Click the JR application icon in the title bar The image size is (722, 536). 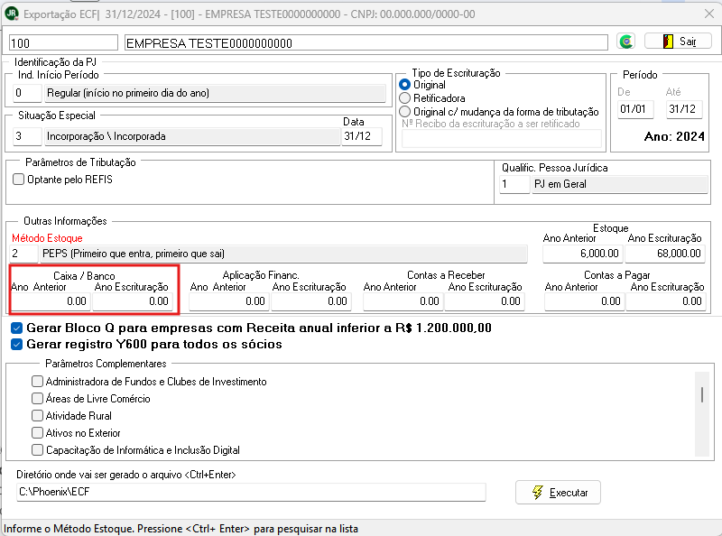[11, 14]
